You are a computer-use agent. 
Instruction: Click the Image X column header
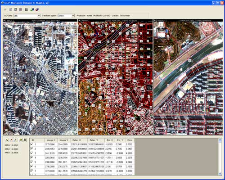coord(51,140)
